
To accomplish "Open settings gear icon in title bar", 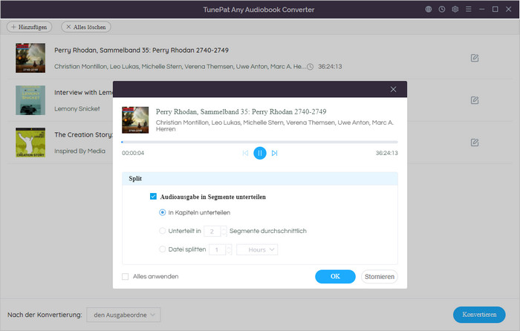I will pos(455,10).
